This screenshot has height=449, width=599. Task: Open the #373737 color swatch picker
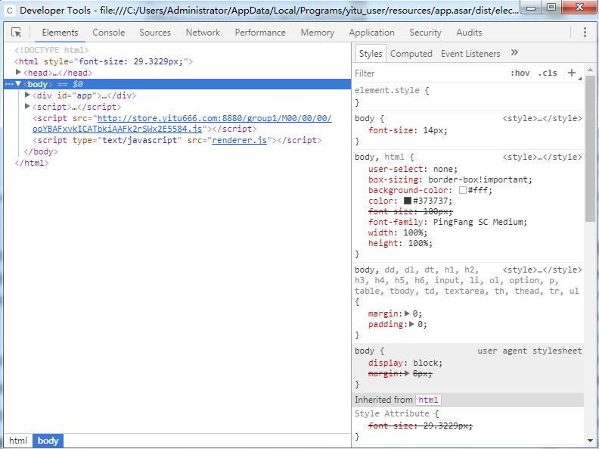408,201
